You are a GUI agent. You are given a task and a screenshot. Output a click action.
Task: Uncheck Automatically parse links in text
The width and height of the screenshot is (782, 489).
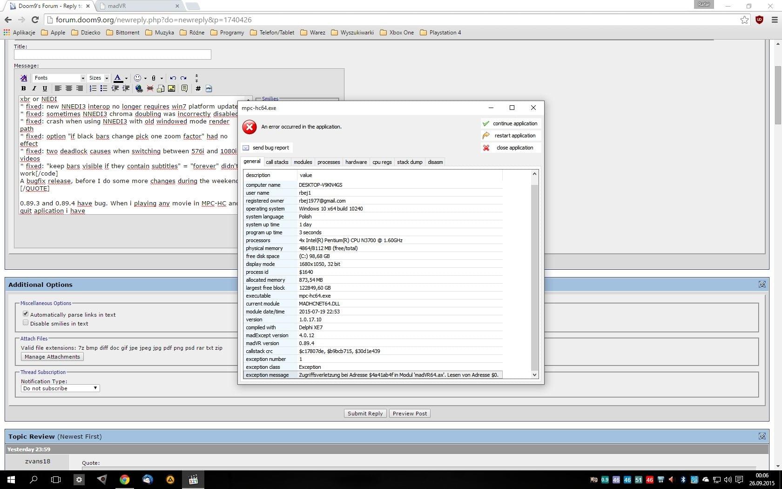click(26, 314)
